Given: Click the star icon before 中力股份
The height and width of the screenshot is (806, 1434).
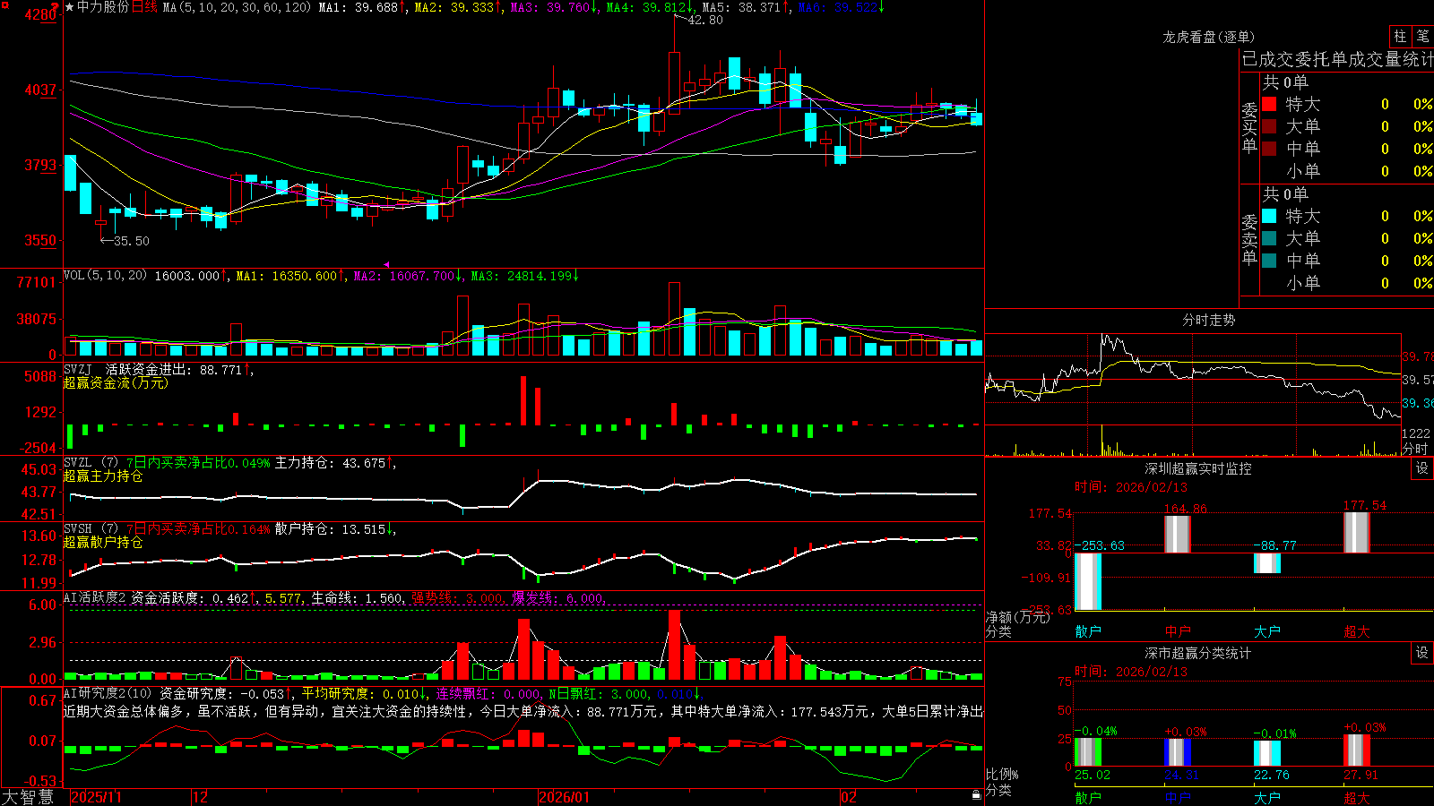Looking at the screenshot, I should (69, 7).
